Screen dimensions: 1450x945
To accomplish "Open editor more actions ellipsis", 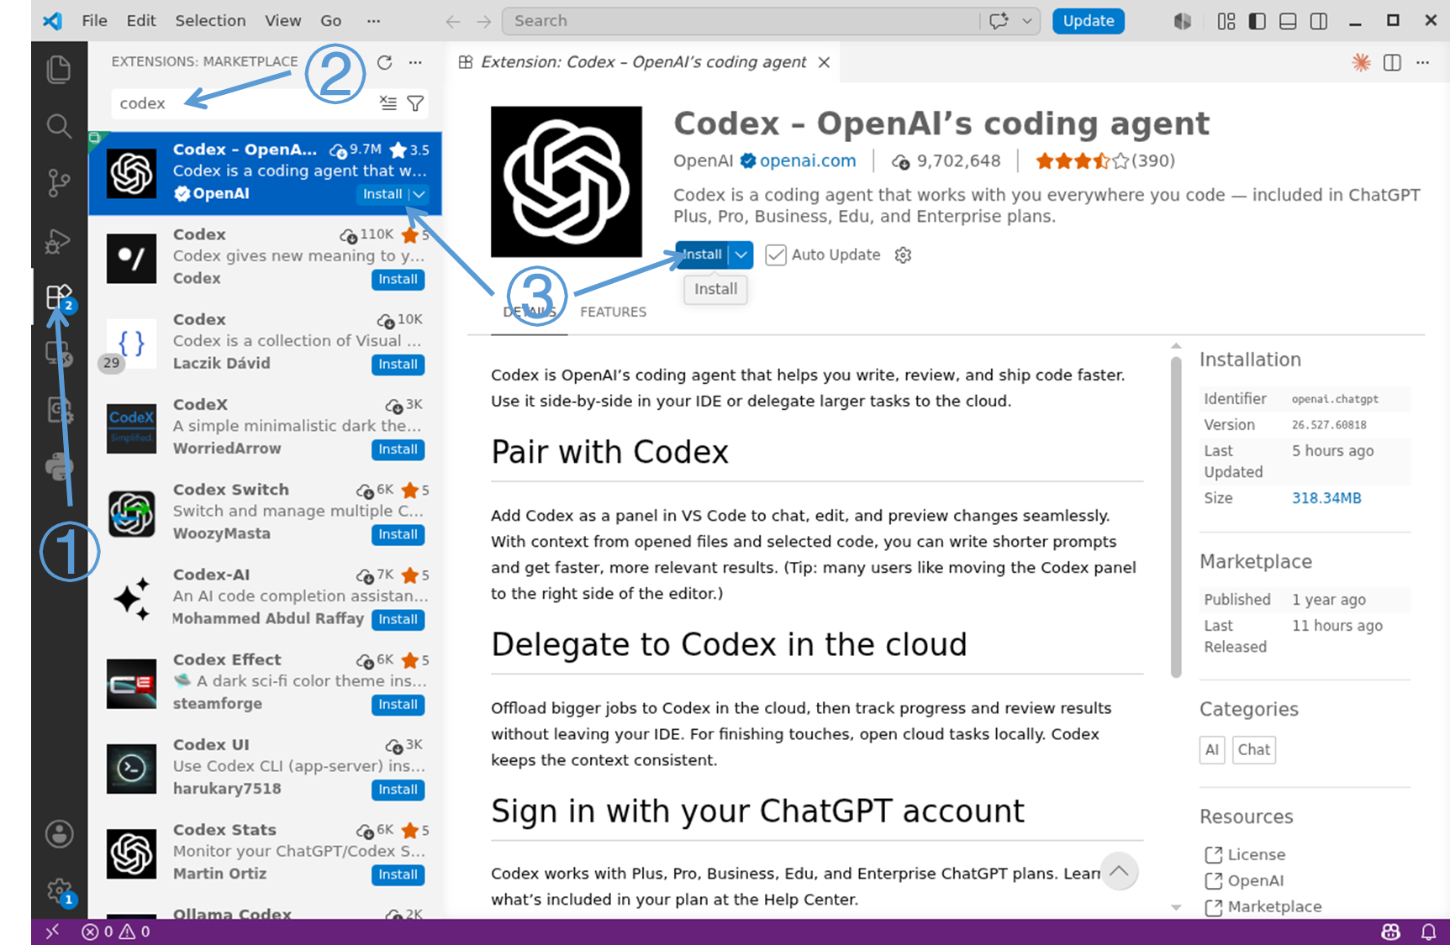I will point(1422,62).
